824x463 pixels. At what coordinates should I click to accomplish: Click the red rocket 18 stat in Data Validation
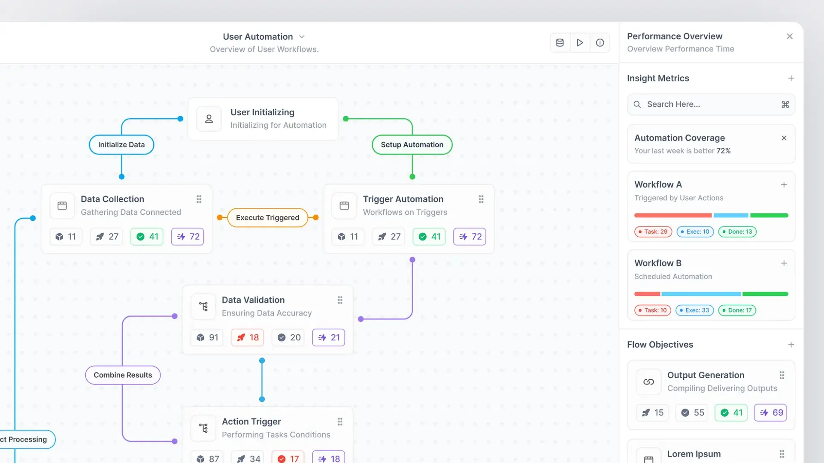248,338
